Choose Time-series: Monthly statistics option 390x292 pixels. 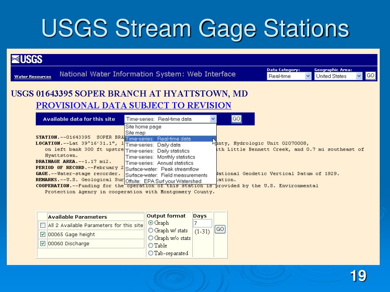pos(170,157)
